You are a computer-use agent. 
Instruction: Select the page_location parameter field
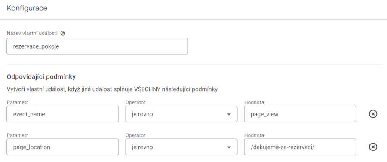click(62, 147)
